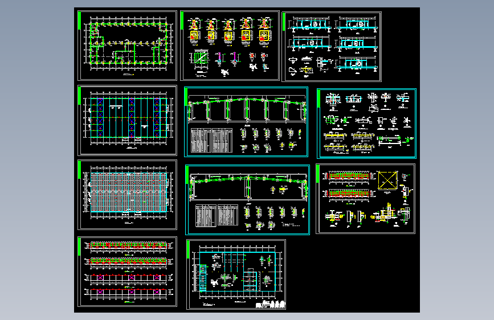Click the material tables in multi-column frame sheet
494x320 pixels.
tap(211, 141)
